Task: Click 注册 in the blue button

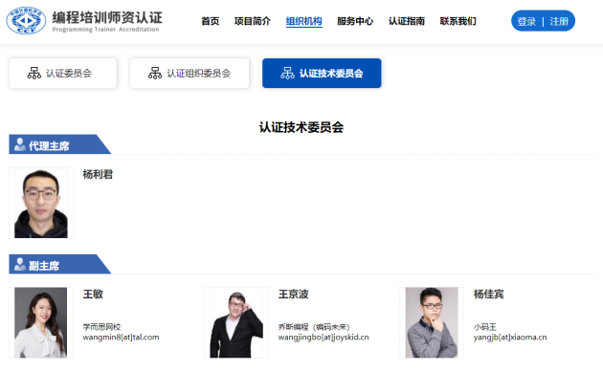Action: (x=559, y=22)
